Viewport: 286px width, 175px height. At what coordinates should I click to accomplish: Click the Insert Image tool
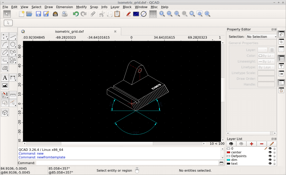tap(5, 86)
